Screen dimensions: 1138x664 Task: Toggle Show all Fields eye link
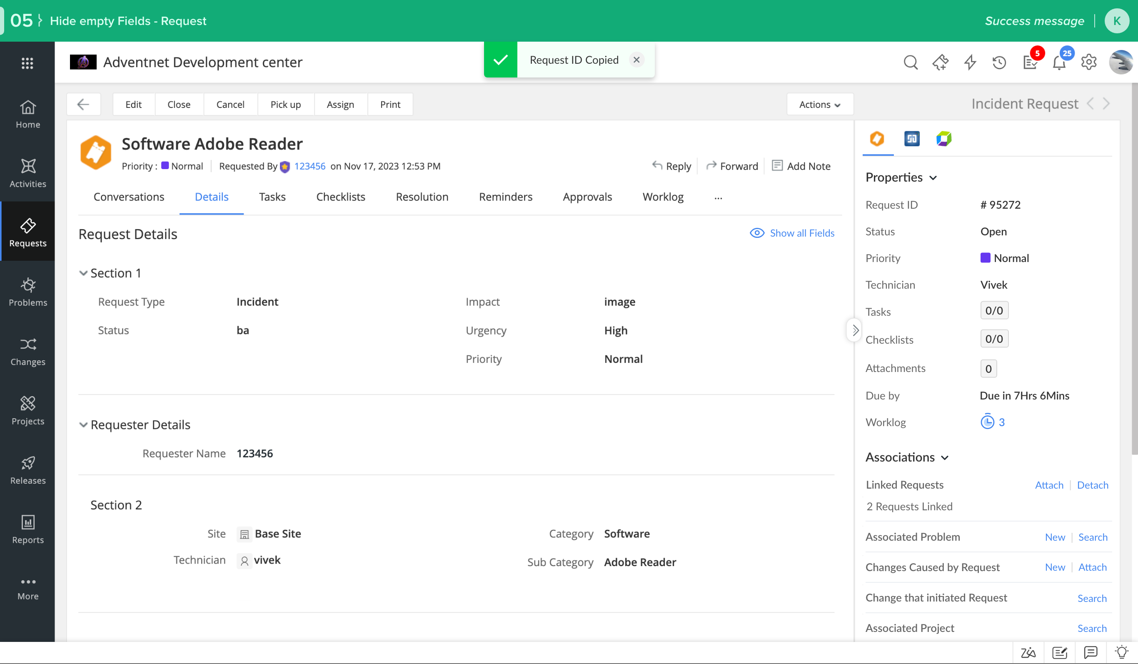coord(792,232)
